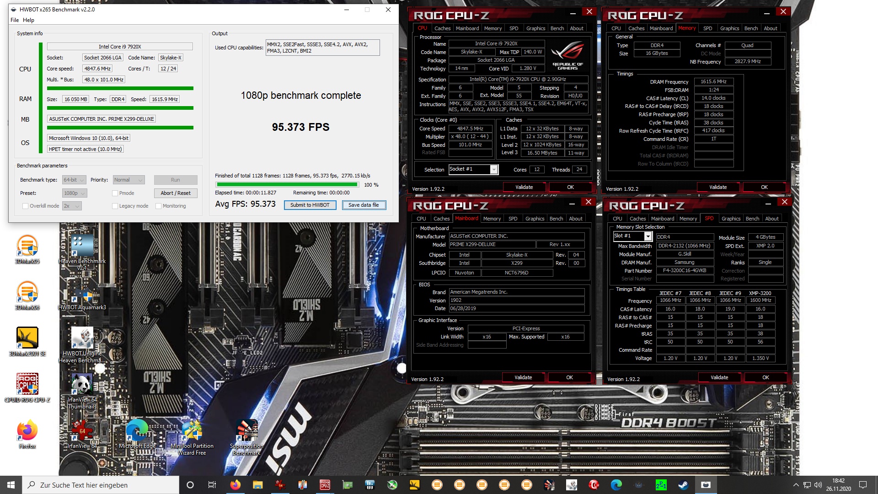Screen dimensions: 878x494
Task: Open File Explorer from taskbar
Action: pos(257,485)
